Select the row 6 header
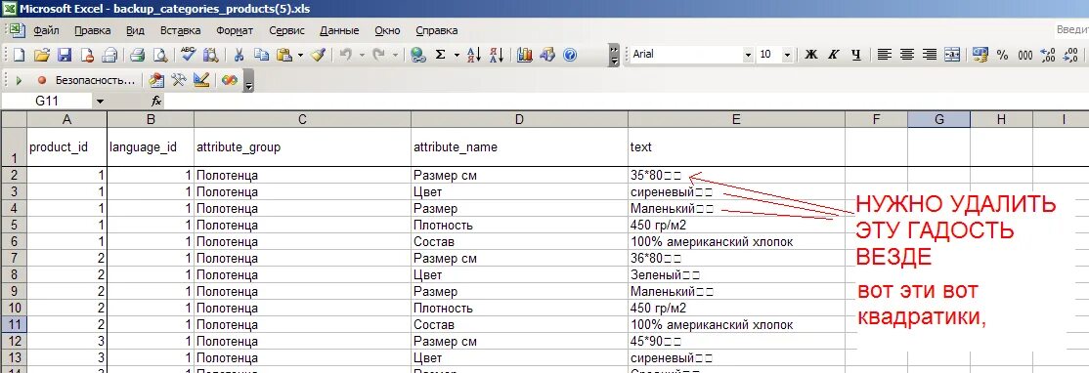Screen dimensions: 1089x373 pyautogui.click(x=13, y=241)
